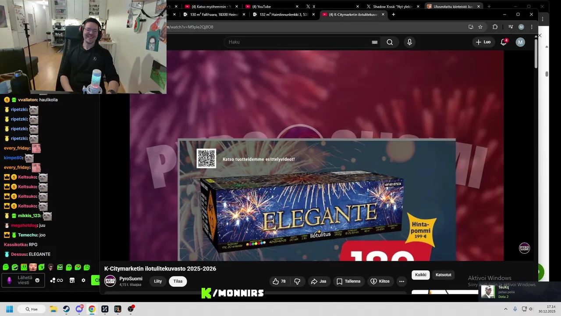
Task: Click the Jaa share button
Action: (319, 281)
